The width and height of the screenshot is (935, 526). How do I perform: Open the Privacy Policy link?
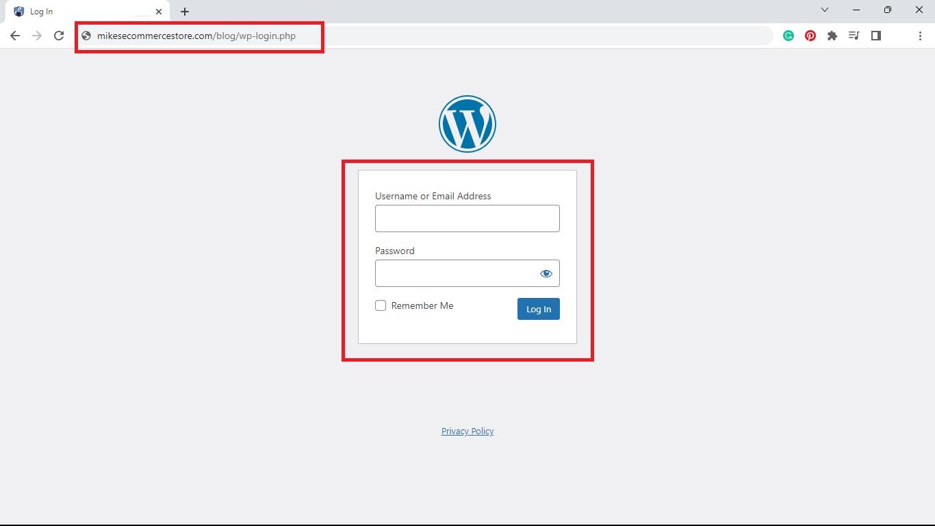click(467, 431)
